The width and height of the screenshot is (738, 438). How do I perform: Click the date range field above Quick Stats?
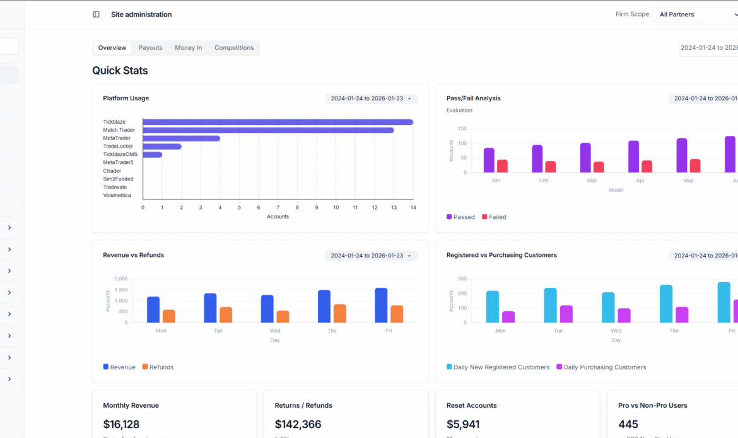[x=708, y=48]
